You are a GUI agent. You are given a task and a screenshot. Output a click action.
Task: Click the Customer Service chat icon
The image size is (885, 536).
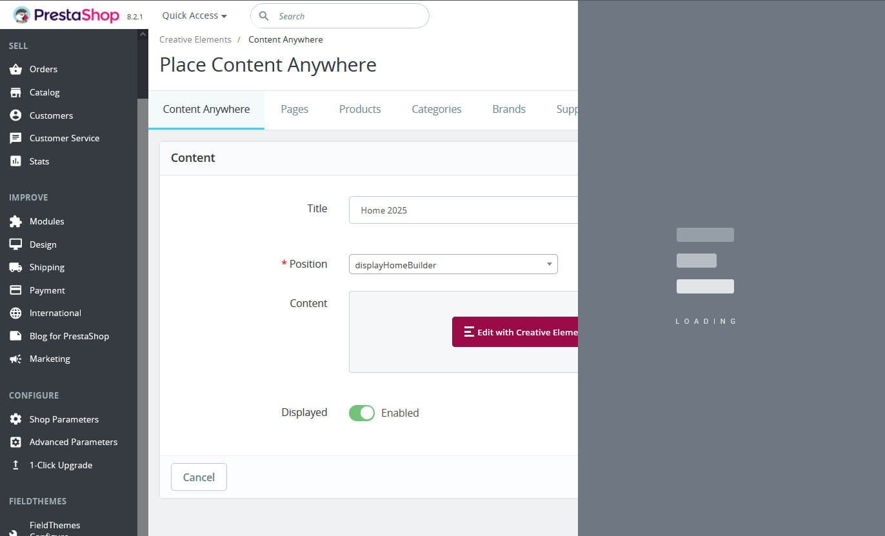(15, 138)
